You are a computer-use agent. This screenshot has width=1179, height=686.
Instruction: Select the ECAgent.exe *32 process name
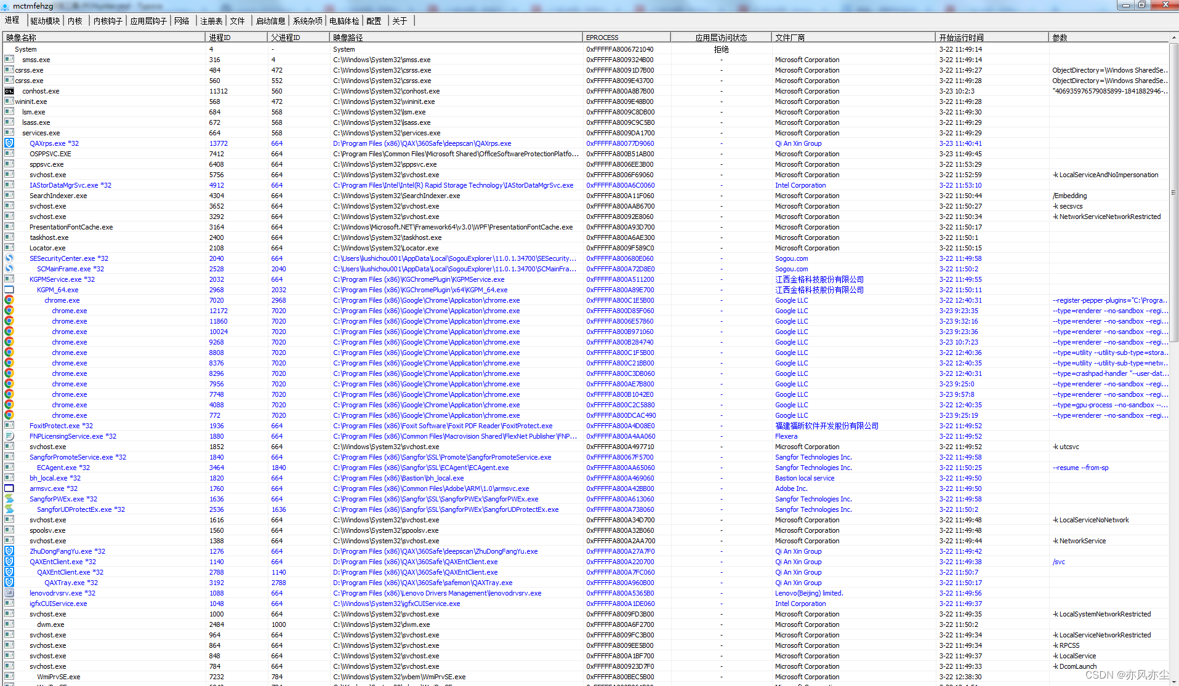[63, 468]
